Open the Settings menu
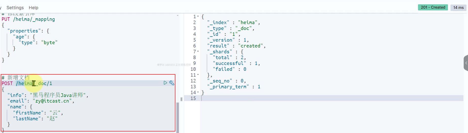Screen dimensions: 468x133 click(15, 8)
